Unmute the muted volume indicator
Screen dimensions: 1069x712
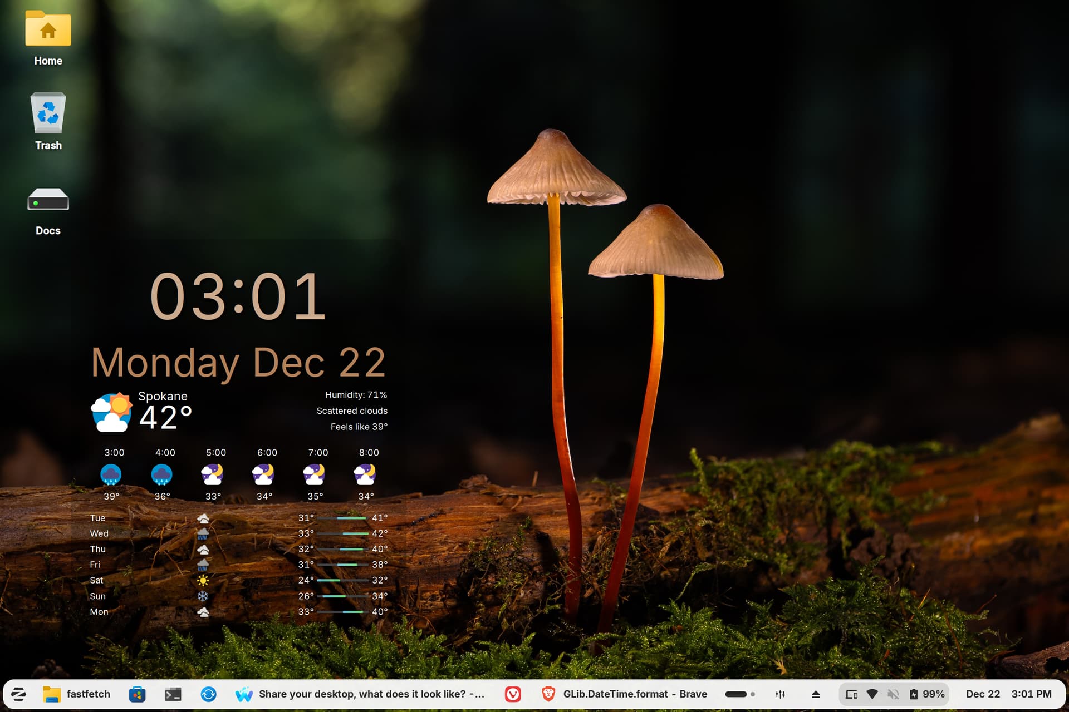893,694
